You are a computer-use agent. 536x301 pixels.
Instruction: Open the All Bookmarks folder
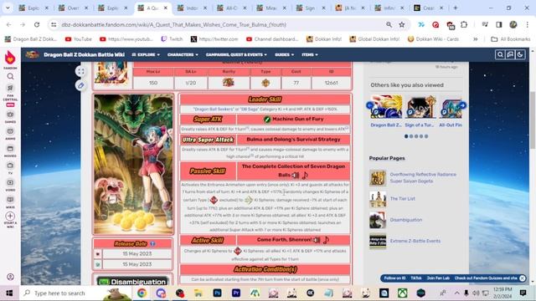click(510, 39)
